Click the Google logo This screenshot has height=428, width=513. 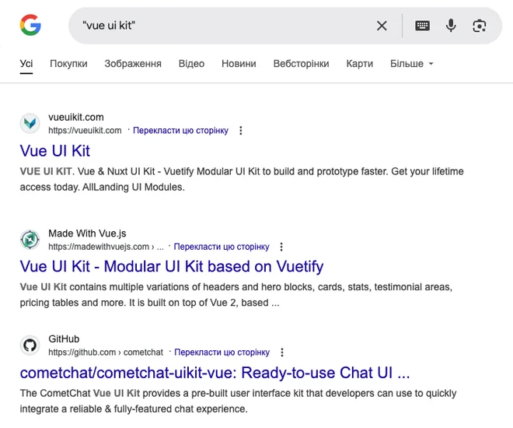[30, 25]
